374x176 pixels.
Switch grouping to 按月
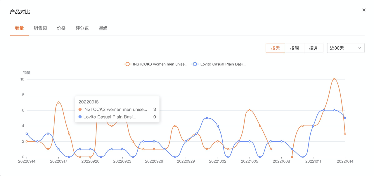coord(314,48)
